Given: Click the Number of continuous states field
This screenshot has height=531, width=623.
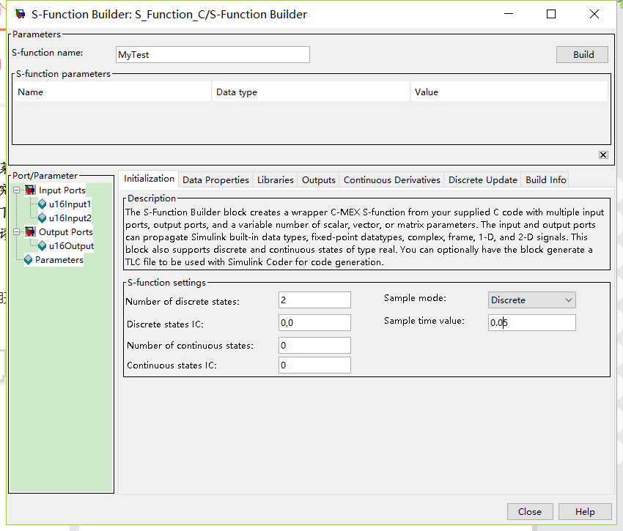Looking at the screenshot, I should click(314, 345).
